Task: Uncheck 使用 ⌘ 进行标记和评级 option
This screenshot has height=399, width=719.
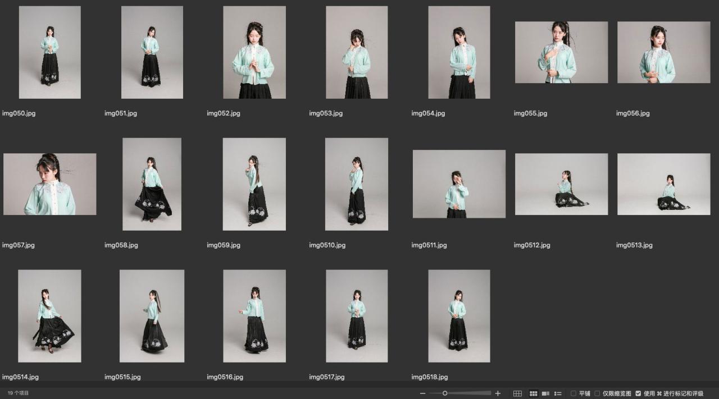Action: (x=638, y=393)
